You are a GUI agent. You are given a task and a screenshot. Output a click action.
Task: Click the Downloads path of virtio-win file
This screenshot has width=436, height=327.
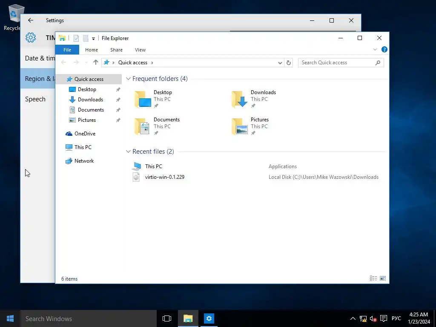[x=324, y=177]
